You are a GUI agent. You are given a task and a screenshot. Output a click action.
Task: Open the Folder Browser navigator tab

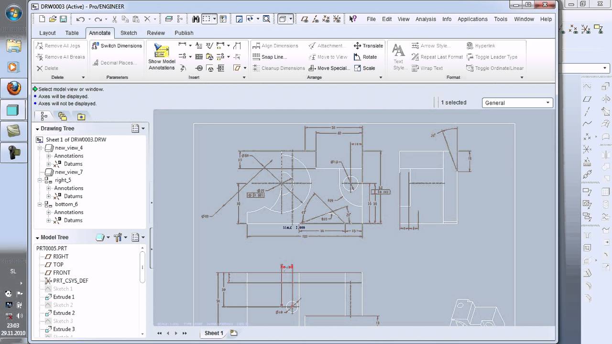coord(63,116)
